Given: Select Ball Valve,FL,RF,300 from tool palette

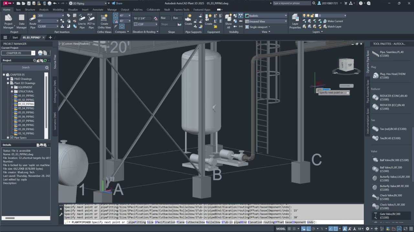Looking at the screenshot, I should [391, 169].
